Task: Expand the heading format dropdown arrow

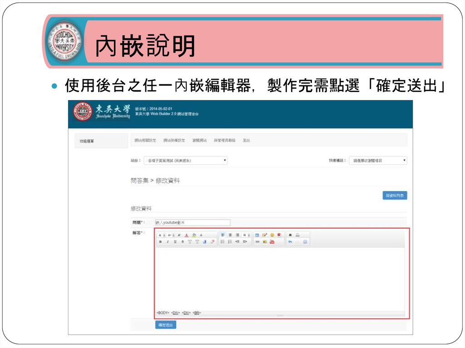Action: point(249,235)
